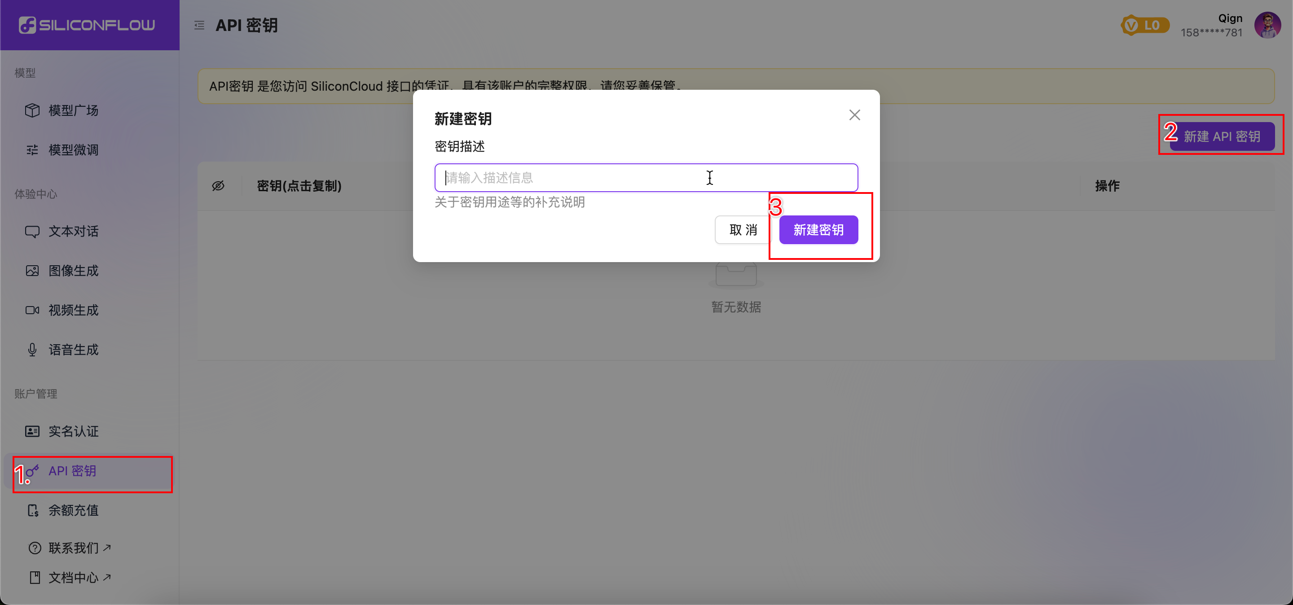Image resolution: width=1293 pixels, height=605 pixels.
Task: Open 视频生成 in the sidebar
Action: [73, 310]
